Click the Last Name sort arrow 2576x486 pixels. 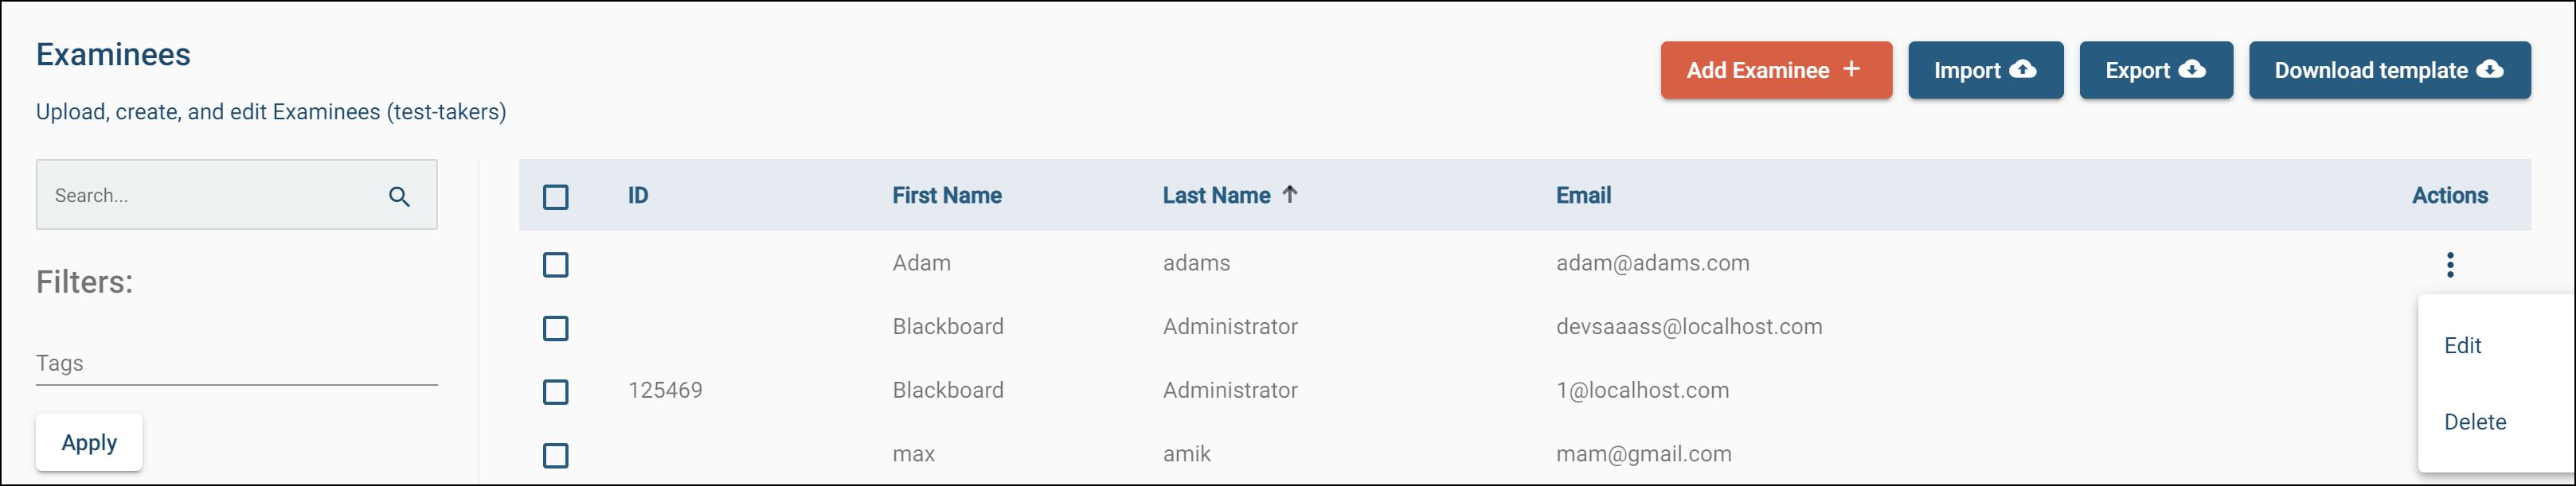coord(1290,195)
